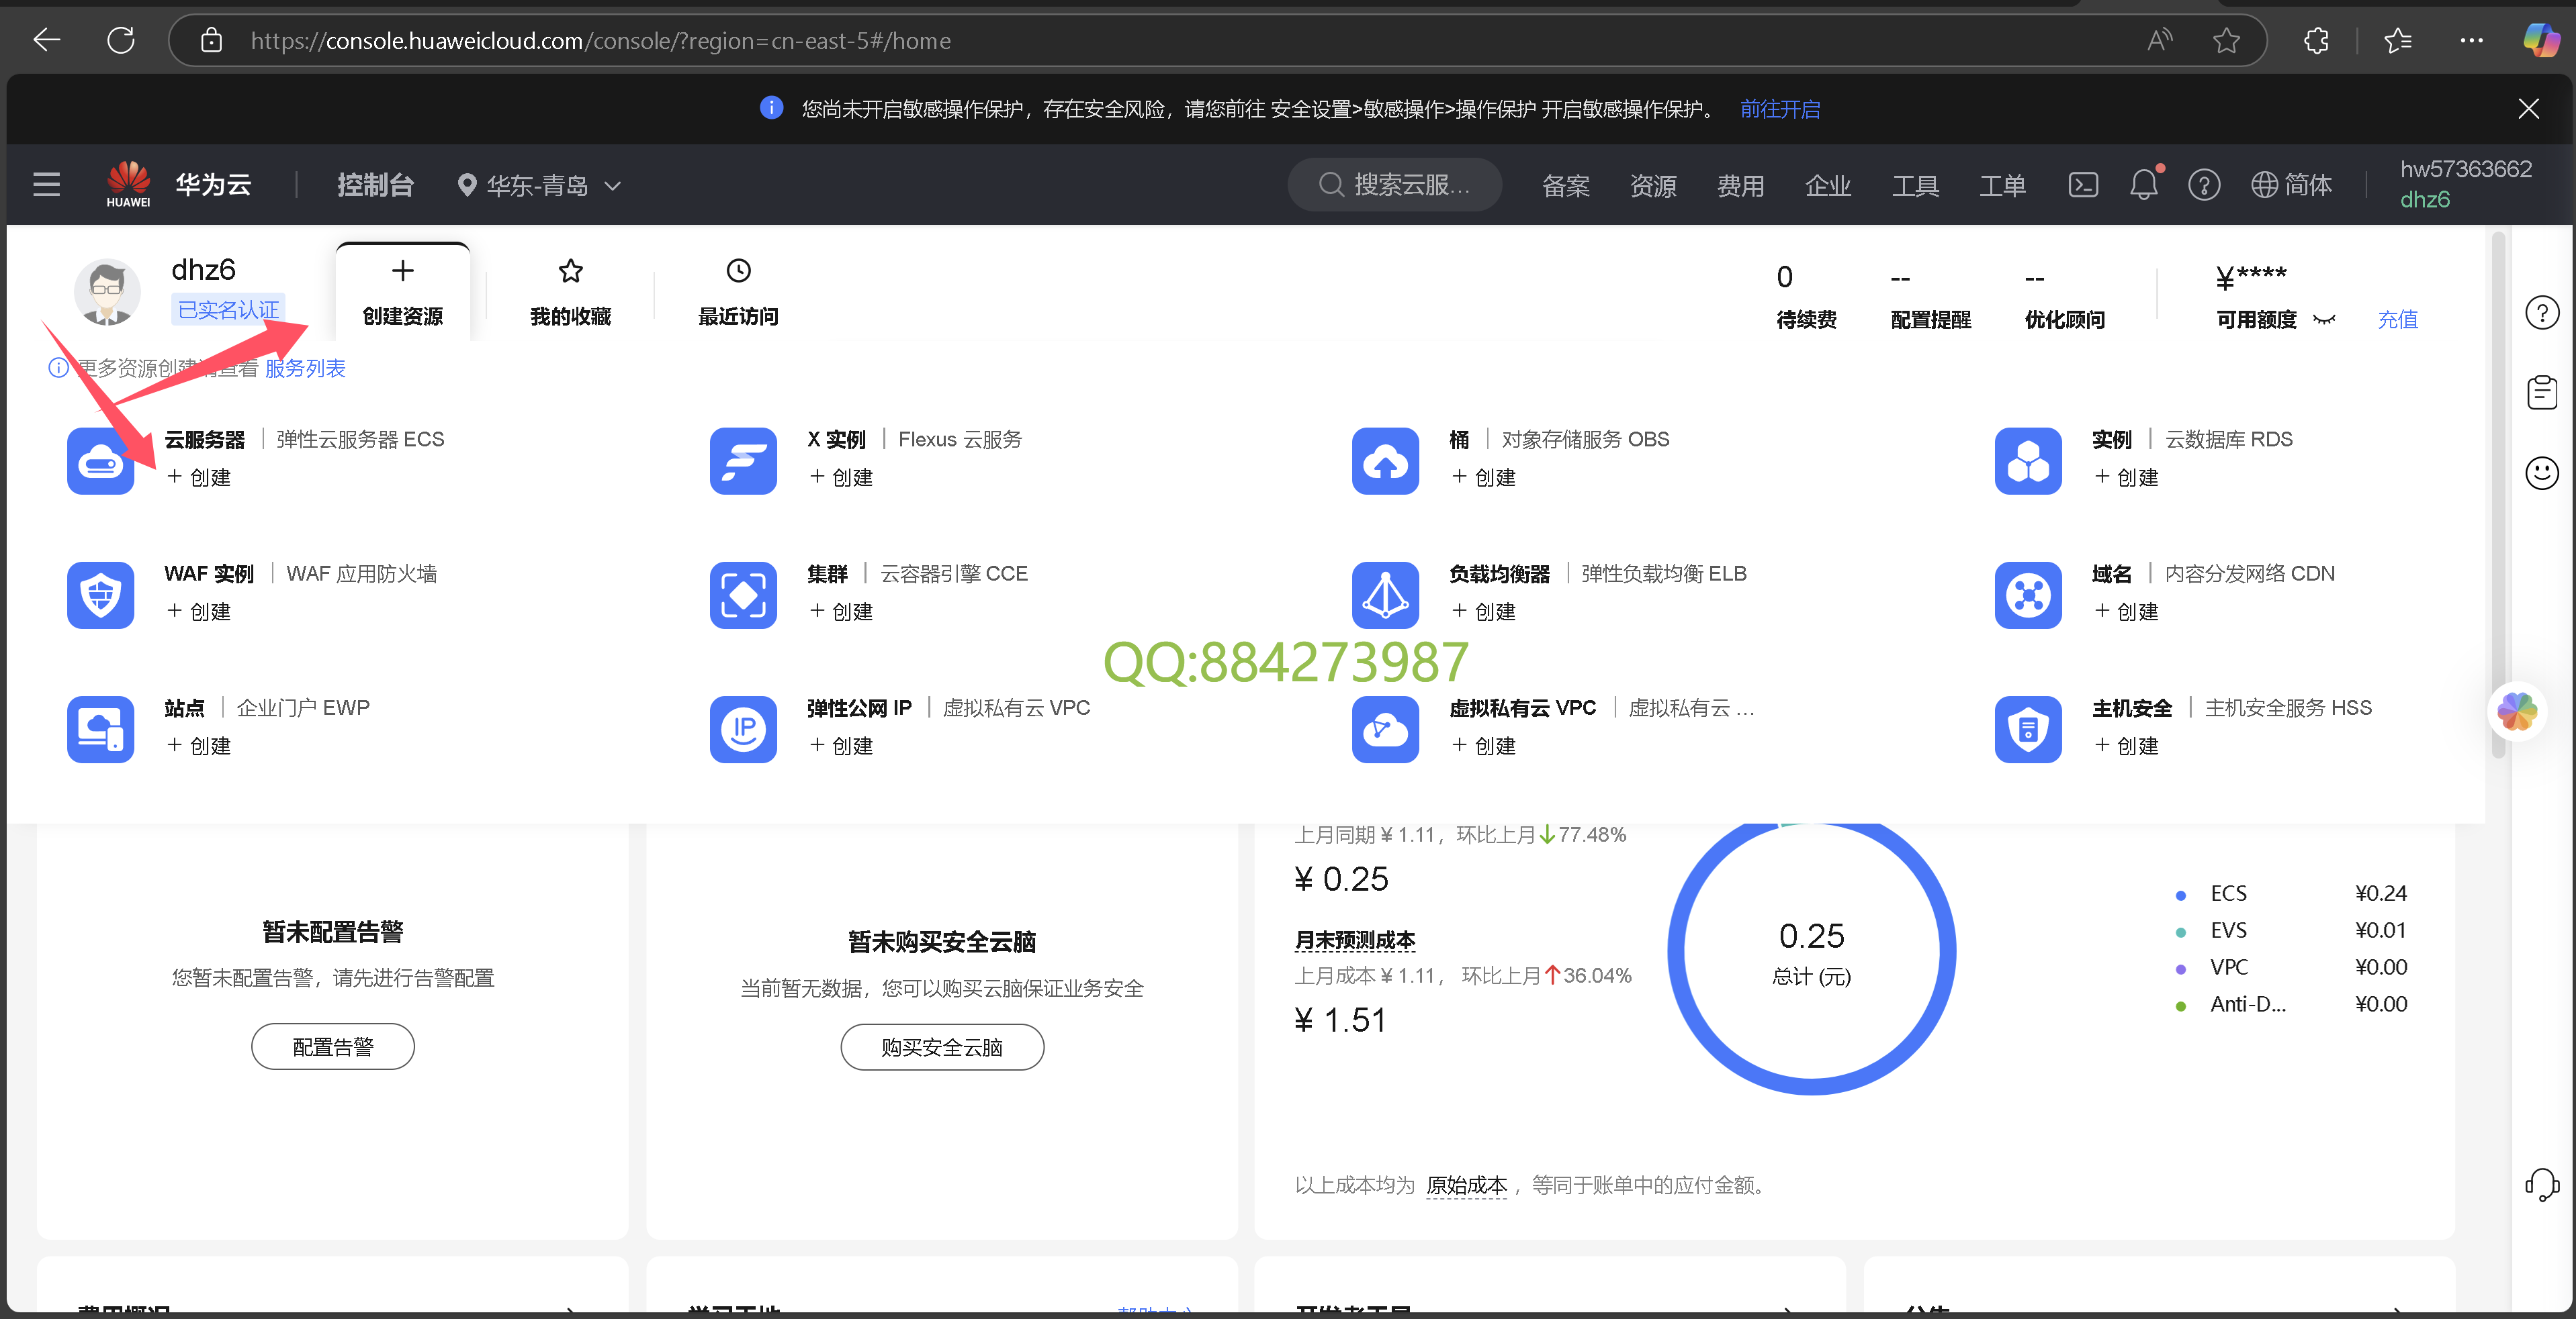Open the 简体 language selector
Viewport: 2576px width, 1319px height.
[2291, 185]
